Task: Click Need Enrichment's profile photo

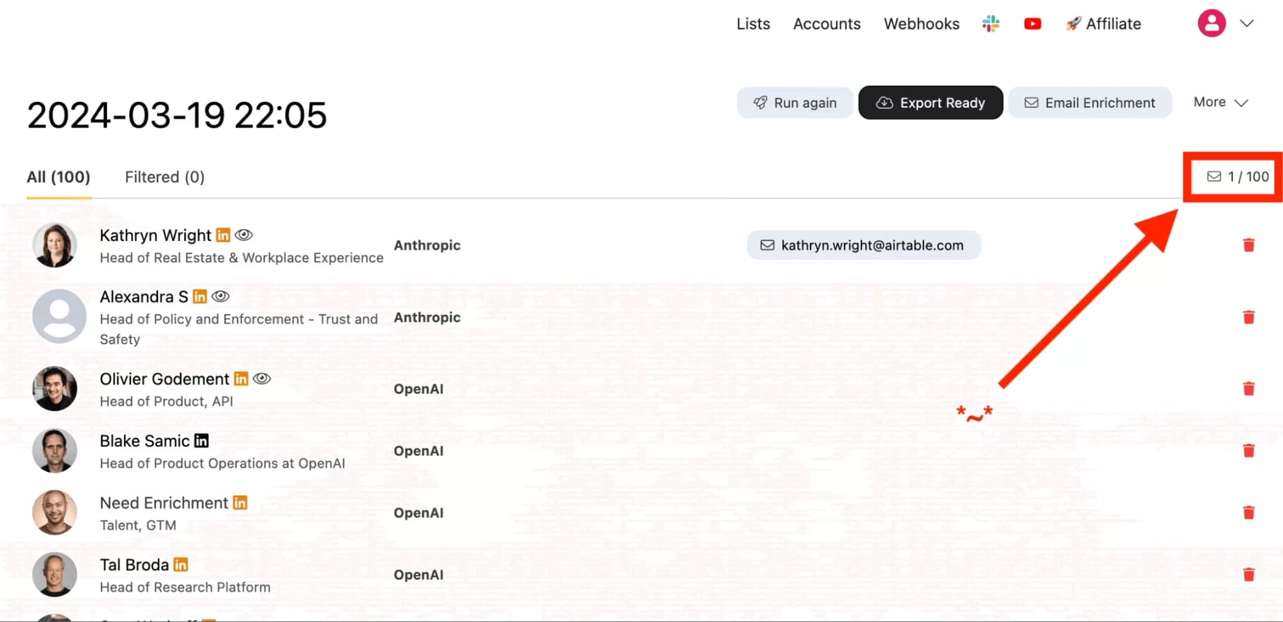Action: point(55,512)
